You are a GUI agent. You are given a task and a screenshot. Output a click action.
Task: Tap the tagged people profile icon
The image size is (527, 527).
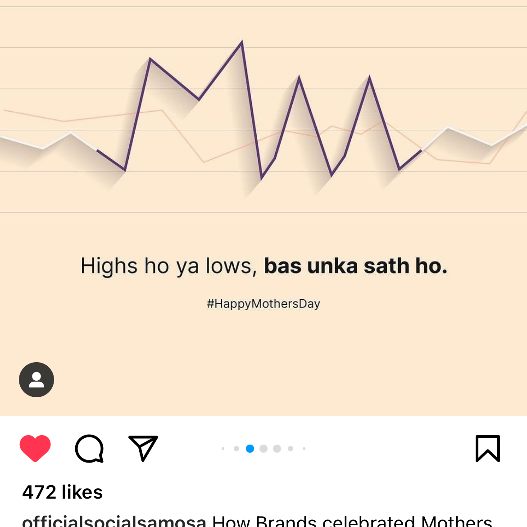[x=36, y=380]
